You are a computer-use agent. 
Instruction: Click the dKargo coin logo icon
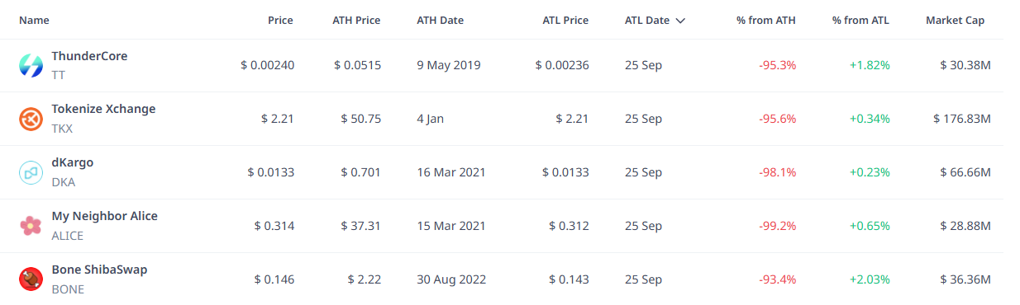tap(31, 172)
